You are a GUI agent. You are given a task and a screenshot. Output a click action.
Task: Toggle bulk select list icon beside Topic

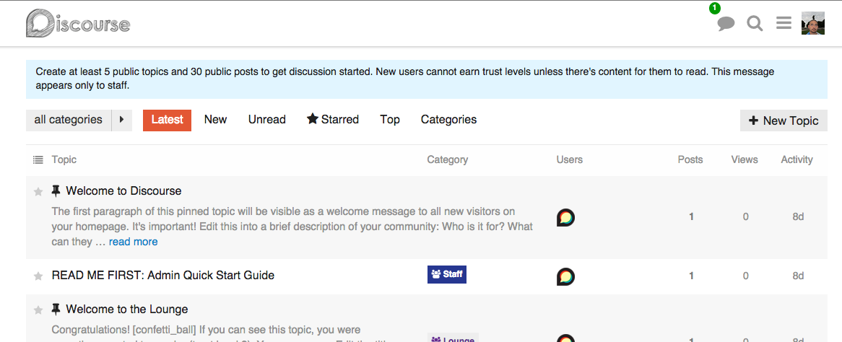tap(38, 159)
